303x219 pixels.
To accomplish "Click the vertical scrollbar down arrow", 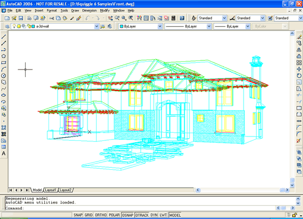I will coord(292,185).
